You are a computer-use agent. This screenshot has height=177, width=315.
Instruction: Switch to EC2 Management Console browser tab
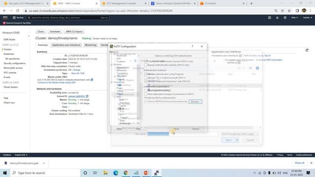[121, 3]
